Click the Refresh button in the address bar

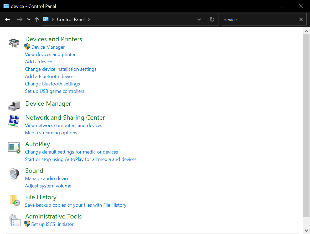[x=212, y=19]
